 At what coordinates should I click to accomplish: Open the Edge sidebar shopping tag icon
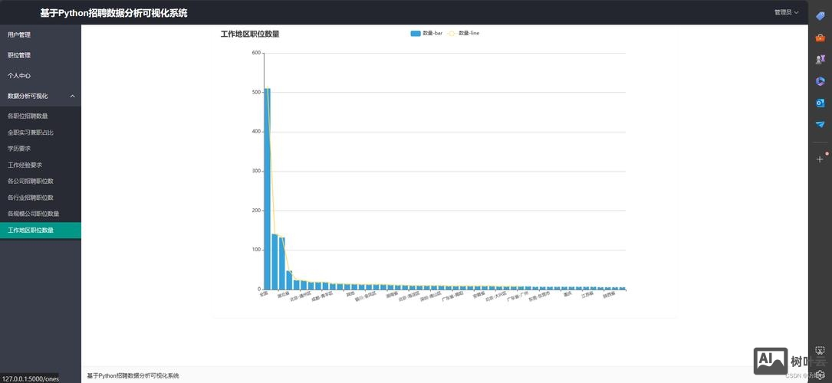(820, 16)
